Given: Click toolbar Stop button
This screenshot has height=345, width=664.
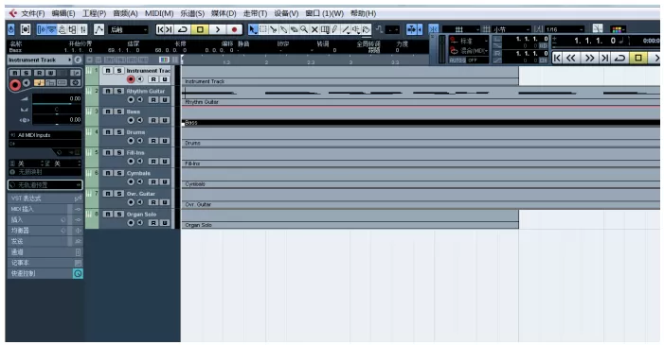Looking at the screenshot, I should pyautogui.click(x=200, y=29).
